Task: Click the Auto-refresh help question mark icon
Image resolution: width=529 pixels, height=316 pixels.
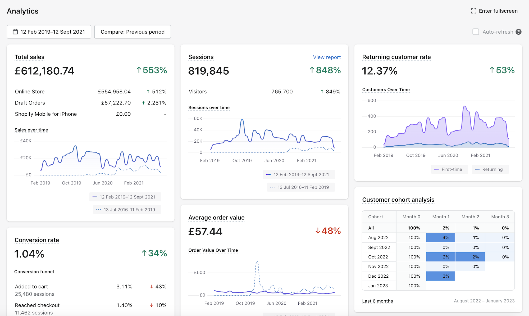Action: [518, 32]
